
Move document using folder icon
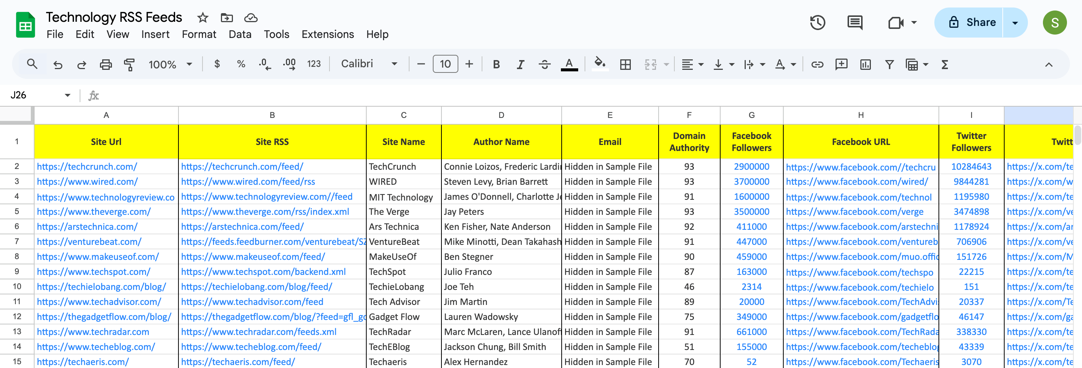click(227, 18)
